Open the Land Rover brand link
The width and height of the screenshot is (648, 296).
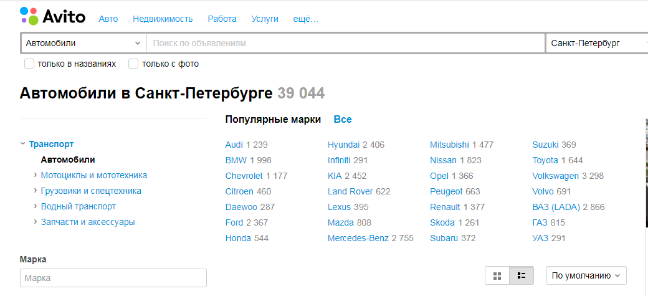pyautogui.click(x=350, y=191)
